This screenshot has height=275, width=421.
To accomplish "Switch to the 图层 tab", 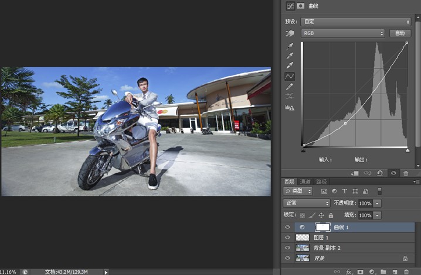I will (x=290, y=182).
